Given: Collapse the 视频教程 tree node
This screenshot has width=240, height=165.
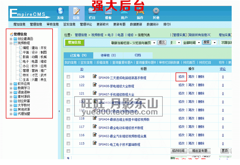Looking at the screenshot, I should (x=11, y=43).
